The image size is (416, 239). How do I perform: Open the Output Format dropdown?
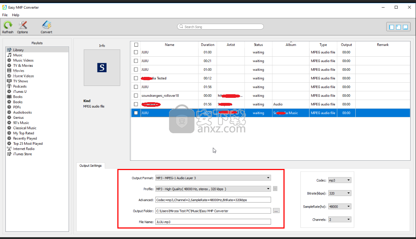[213, 178]
